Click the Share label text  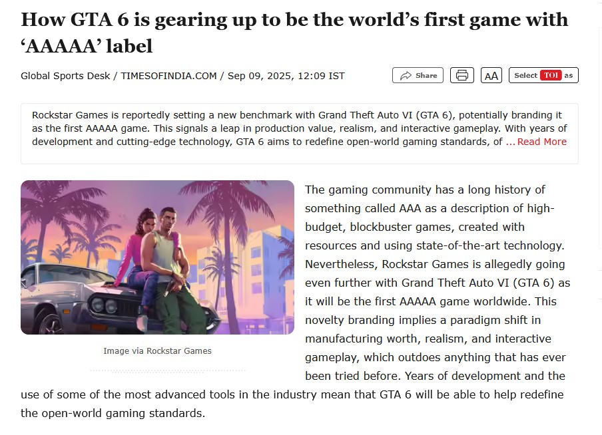tap(426, 76)
